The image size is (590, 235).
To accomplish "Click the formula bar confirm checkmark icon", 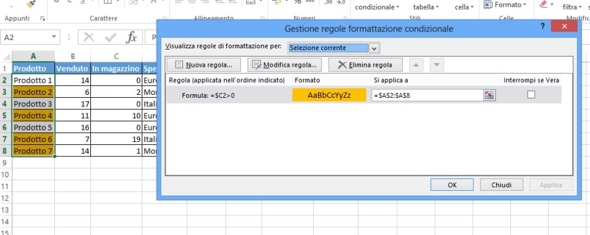I will tap(110, 37).
